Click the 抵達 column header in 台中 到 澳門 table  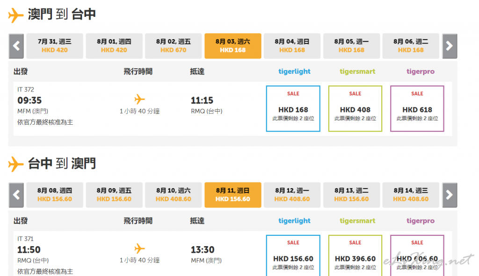click(197, 221)
